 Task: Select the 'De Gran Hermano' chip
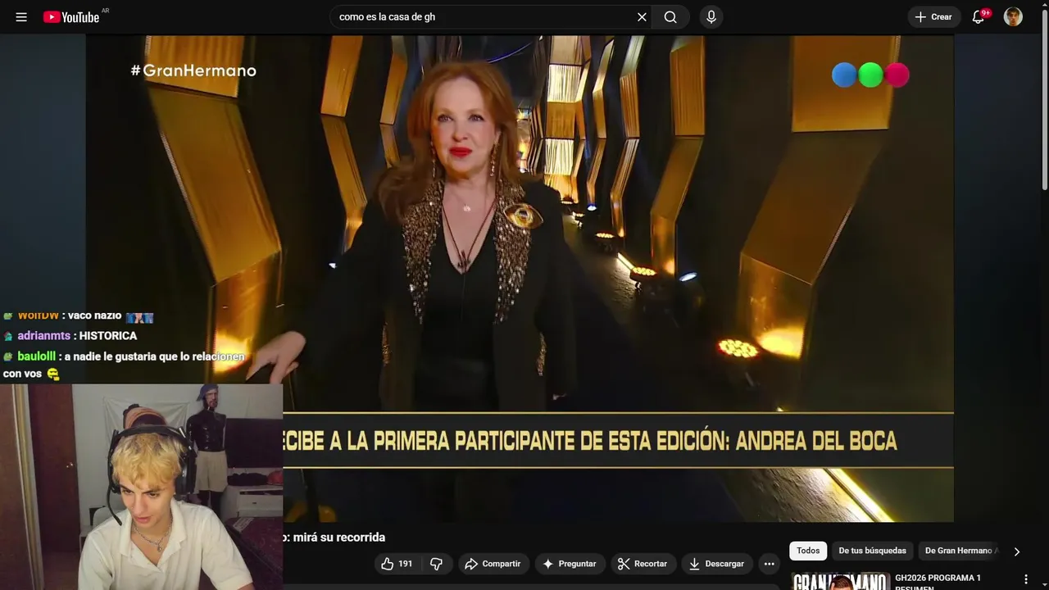point(958,551)
